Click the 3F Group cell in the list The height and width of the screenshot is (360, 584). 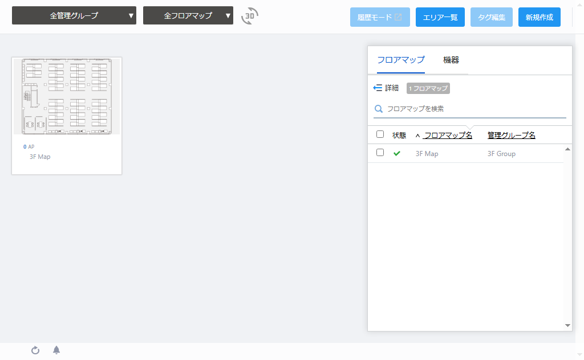[x=501, y=154]
